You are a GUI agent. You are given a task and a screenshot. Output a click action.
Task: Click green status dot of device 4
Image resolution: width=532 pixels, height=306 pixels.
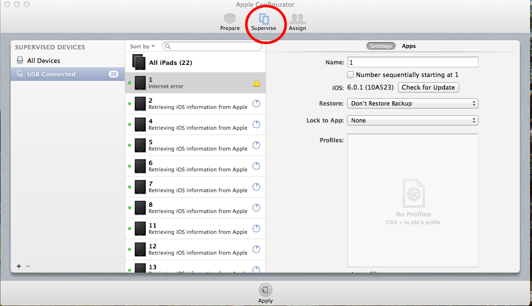point(130,124)
